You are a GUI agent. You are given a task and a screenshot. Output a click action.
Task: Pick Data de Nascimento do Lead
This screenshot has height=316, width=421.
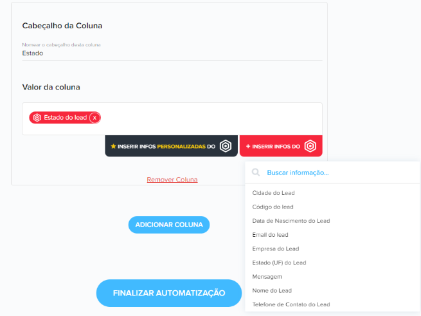point(291,221)
